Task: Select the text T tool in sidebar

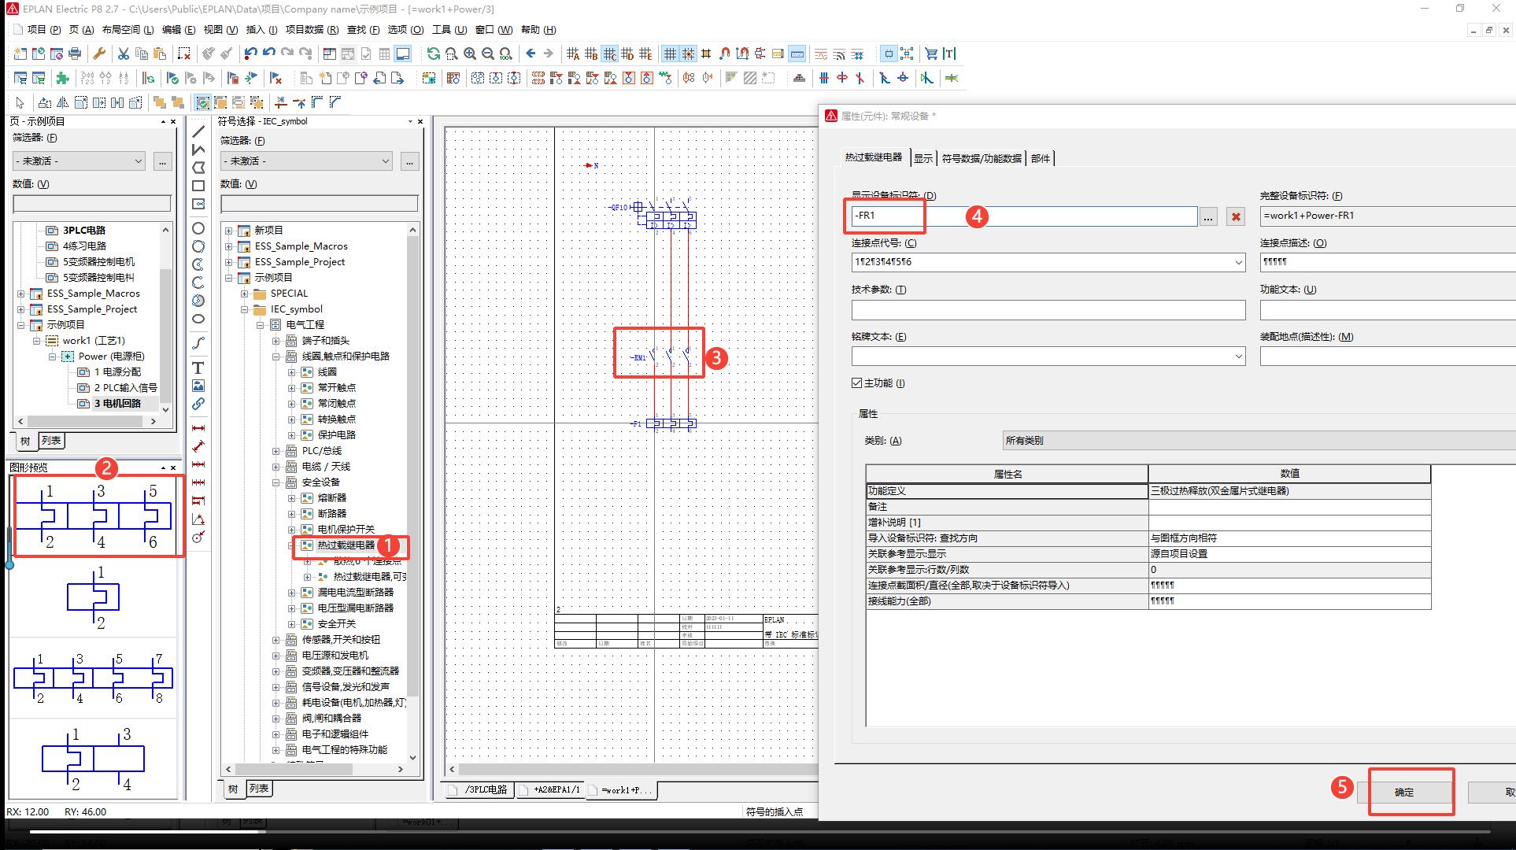Action: coord(198,368)
